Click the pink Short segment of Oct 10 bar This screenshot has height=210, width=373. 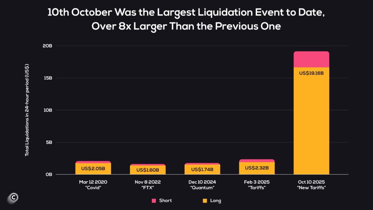311,59
